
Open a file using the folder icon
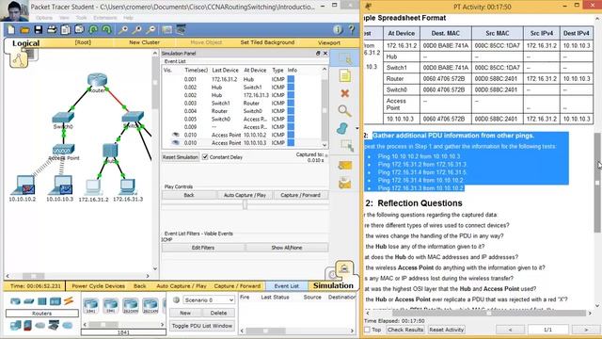click(x=24, y=29)
